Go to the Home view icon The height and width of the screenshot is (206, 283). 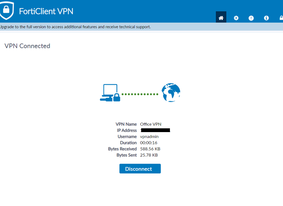[x=221, y=18]
